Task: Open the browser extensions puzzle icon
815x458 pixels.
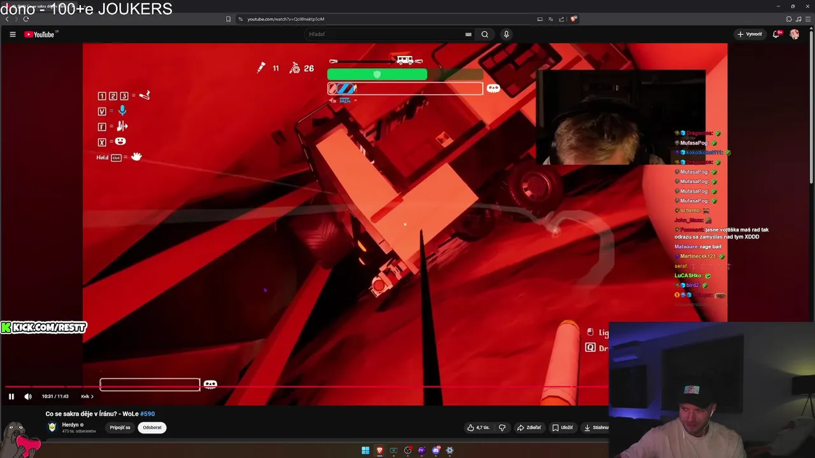Action: (789, 19)
